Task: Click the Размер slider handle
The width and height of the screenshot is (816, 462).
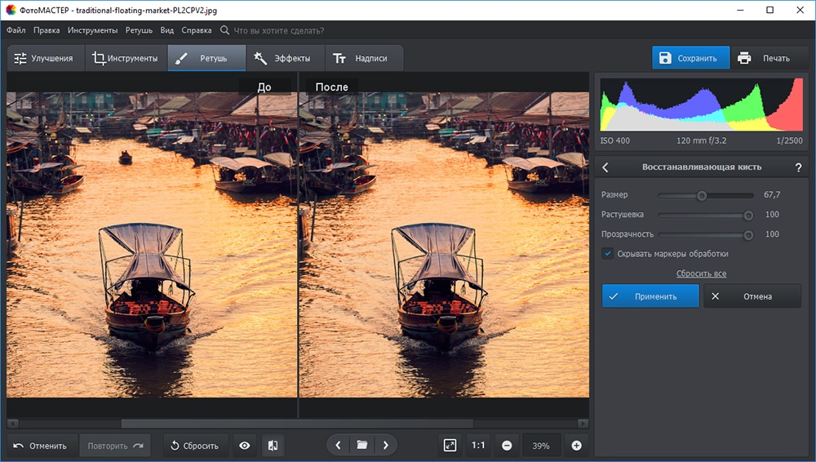Action: click(702, 195)
